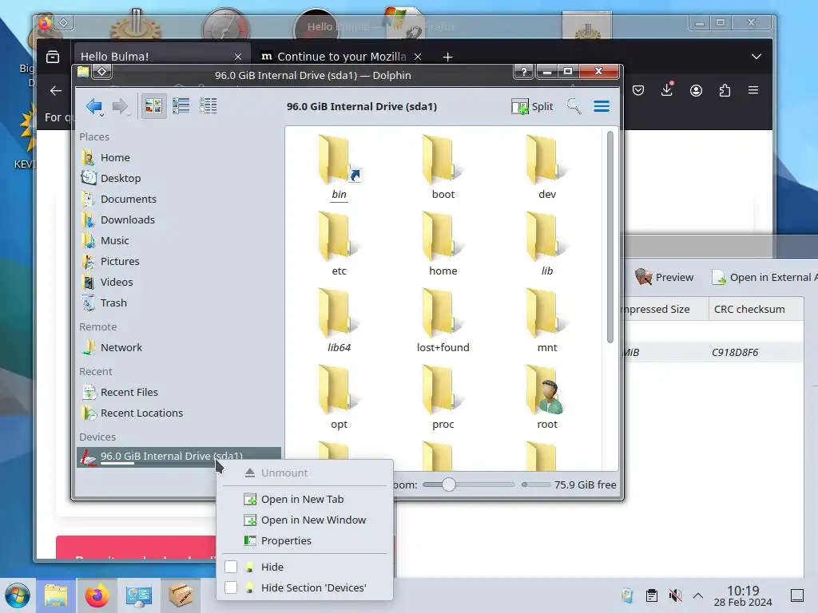Screen dimensions: 818x613
Task: Open the clock showing 10:19
Action: point(743,595)
